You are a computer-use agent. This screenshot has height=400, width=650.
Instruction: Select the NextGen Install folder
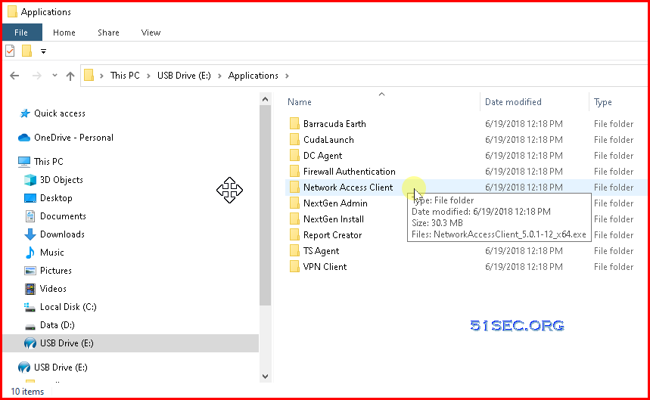[x=333, y=219]
